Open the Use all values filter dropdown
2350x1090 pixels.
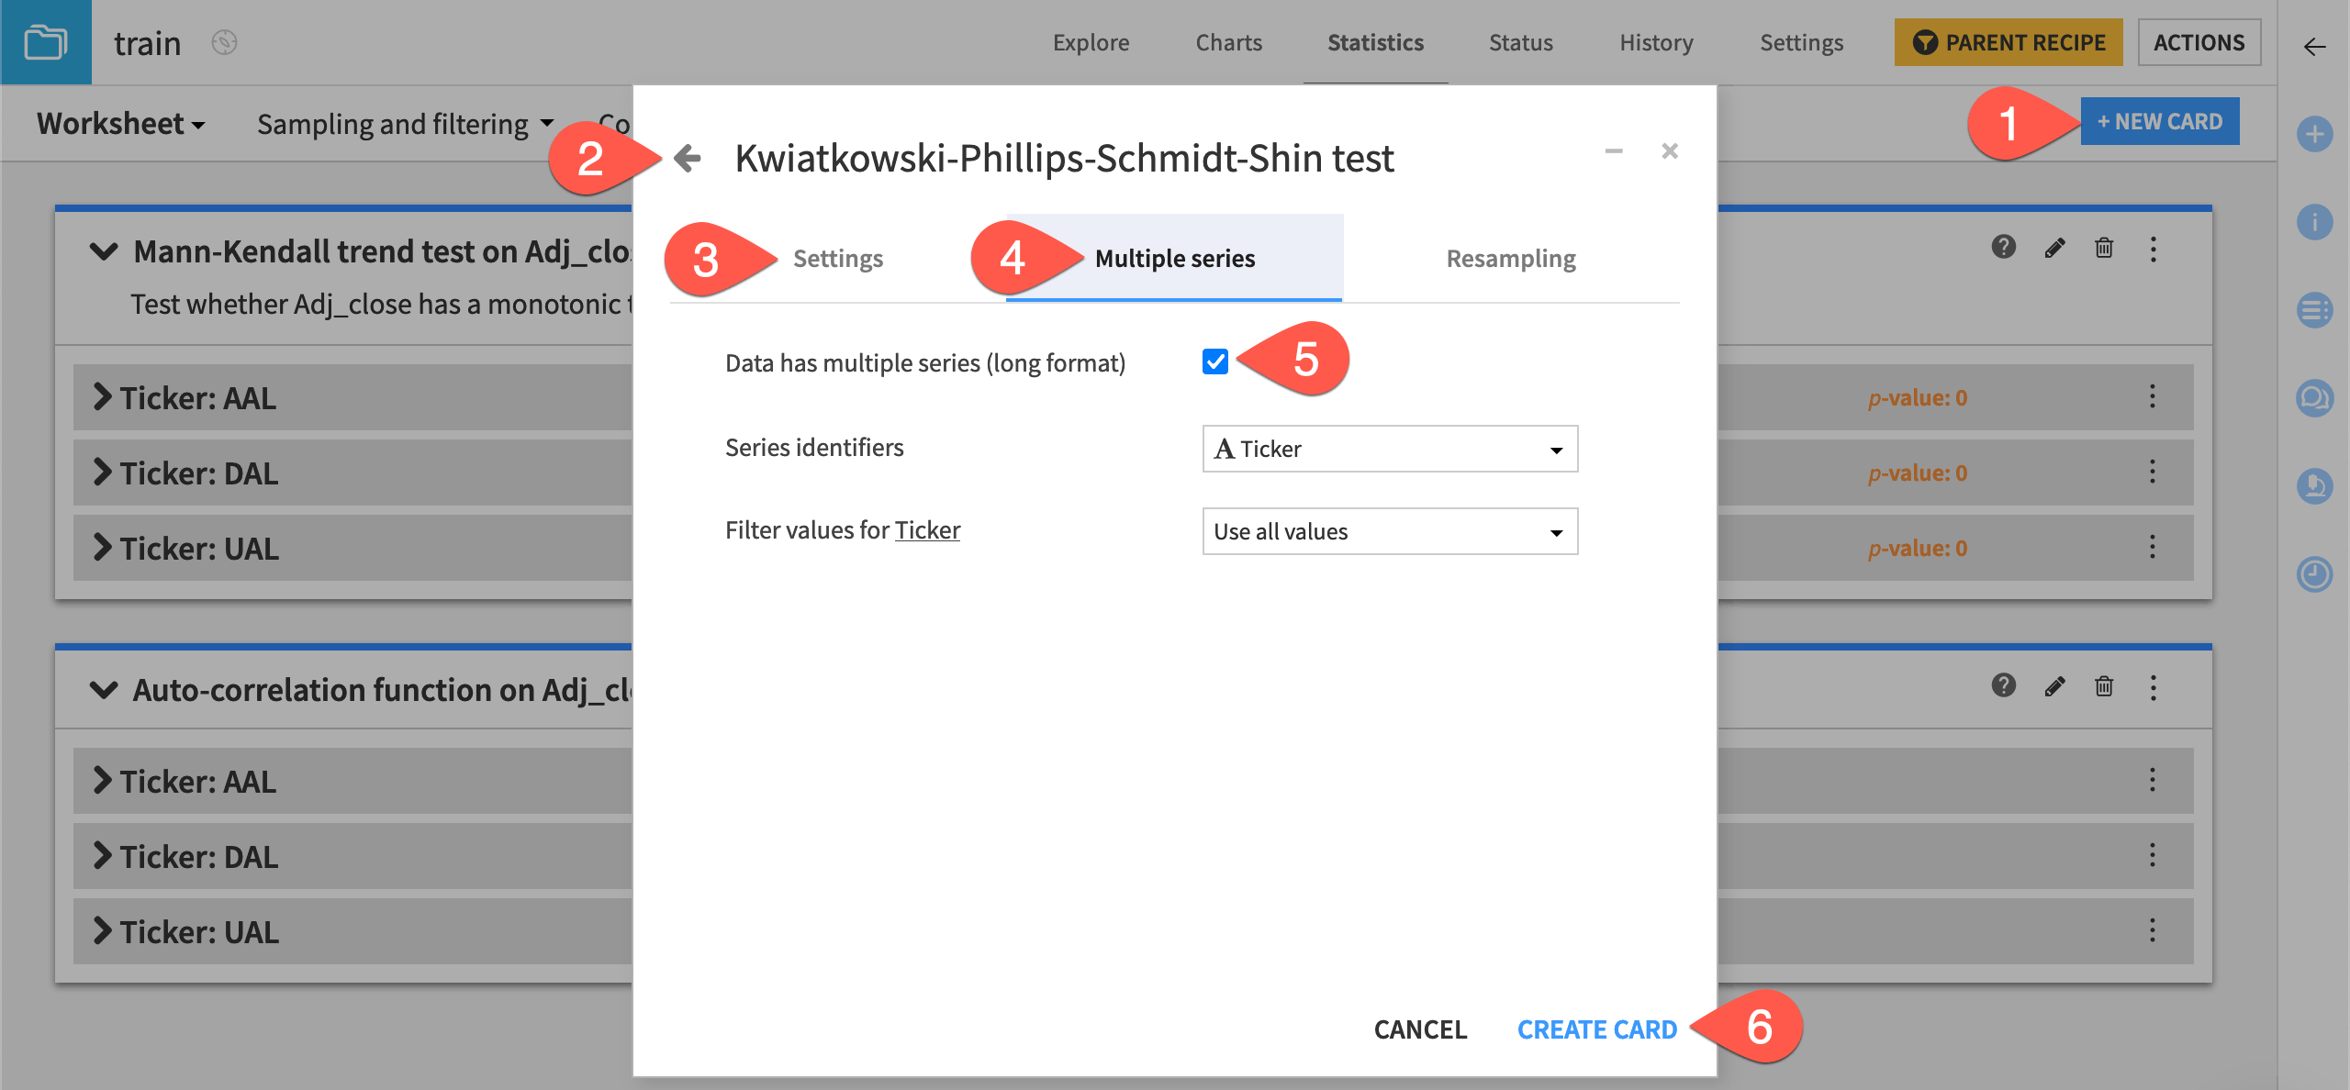point(1390,531)
